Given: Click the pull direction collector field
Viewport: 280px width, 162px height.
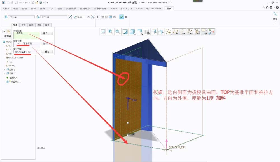Looking at the screenshot, I should [x=54, y=17].
